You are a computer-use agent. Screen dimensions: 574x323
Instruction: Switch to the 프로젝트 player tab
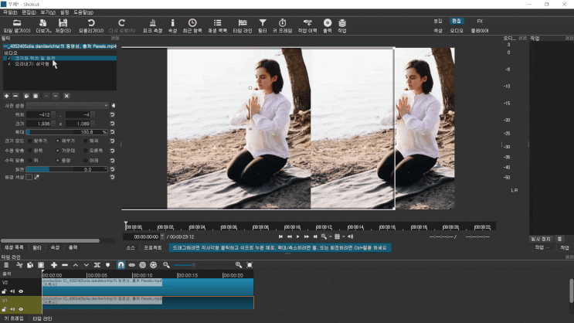(x=153, y=248)
